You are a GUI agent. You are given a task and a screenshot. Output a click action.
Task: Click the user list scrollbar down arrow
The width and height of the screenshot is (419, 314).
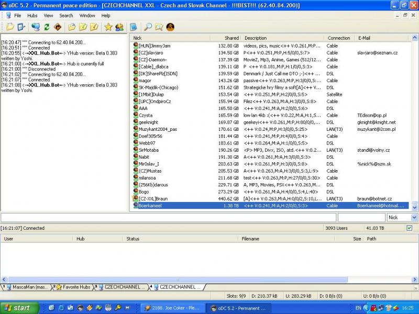415,208
